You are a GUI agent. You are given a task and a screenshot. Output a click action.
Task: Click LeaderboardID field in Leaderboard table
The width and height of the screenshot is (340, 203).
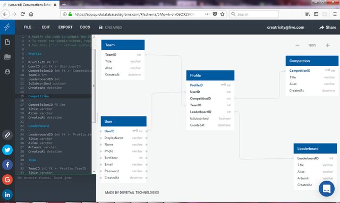[x=315, y=158]
